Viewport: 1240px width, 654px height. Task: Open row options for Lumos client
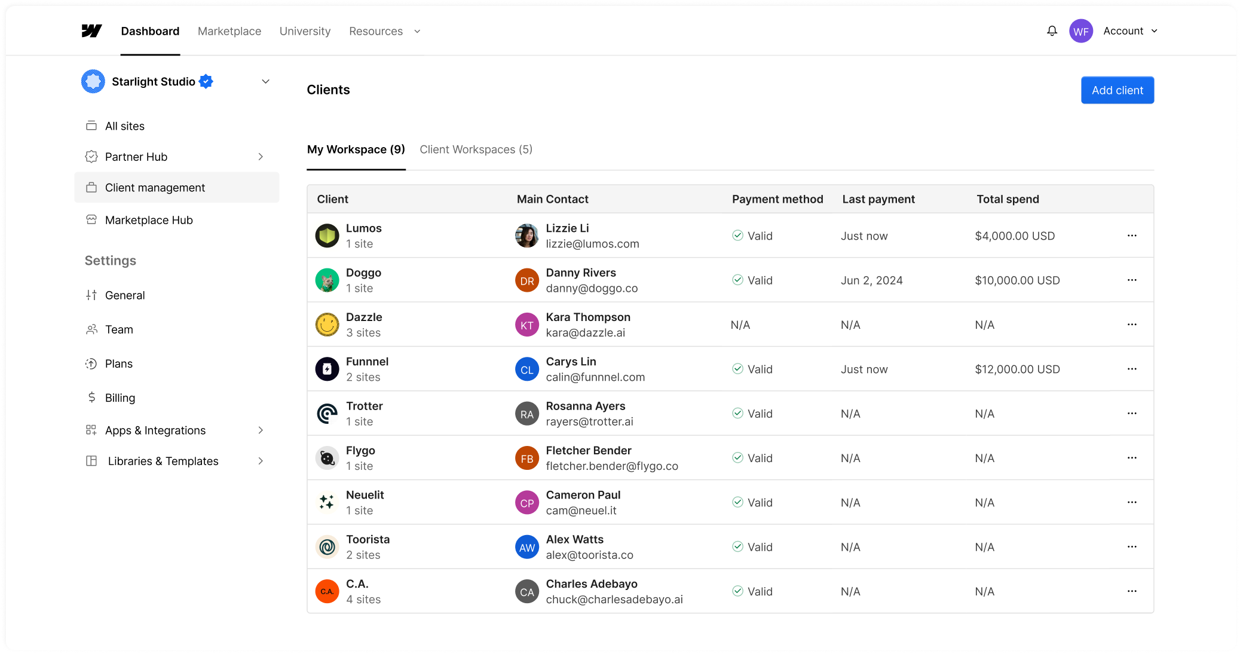pos(1131,236)
